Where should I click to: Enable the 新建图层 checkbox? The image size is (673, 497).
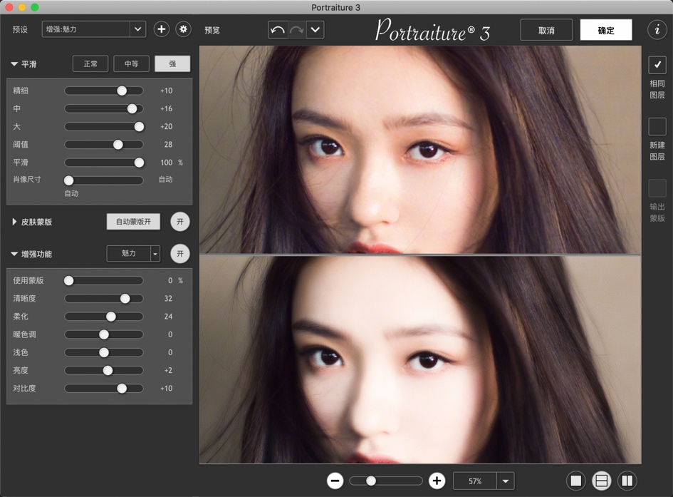click(656, 127)
